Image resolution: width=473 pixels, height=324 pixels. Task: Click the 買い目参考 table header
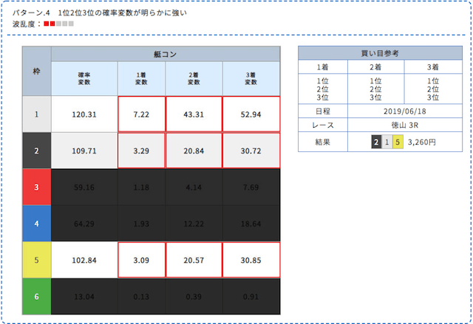[380, 53]
